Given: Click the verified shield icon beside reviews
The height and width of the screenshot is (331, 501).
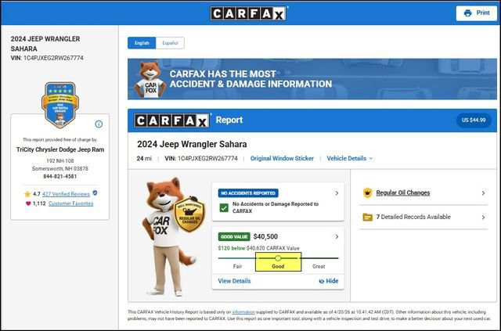Looking at the screenshot, I should point(95,193).
